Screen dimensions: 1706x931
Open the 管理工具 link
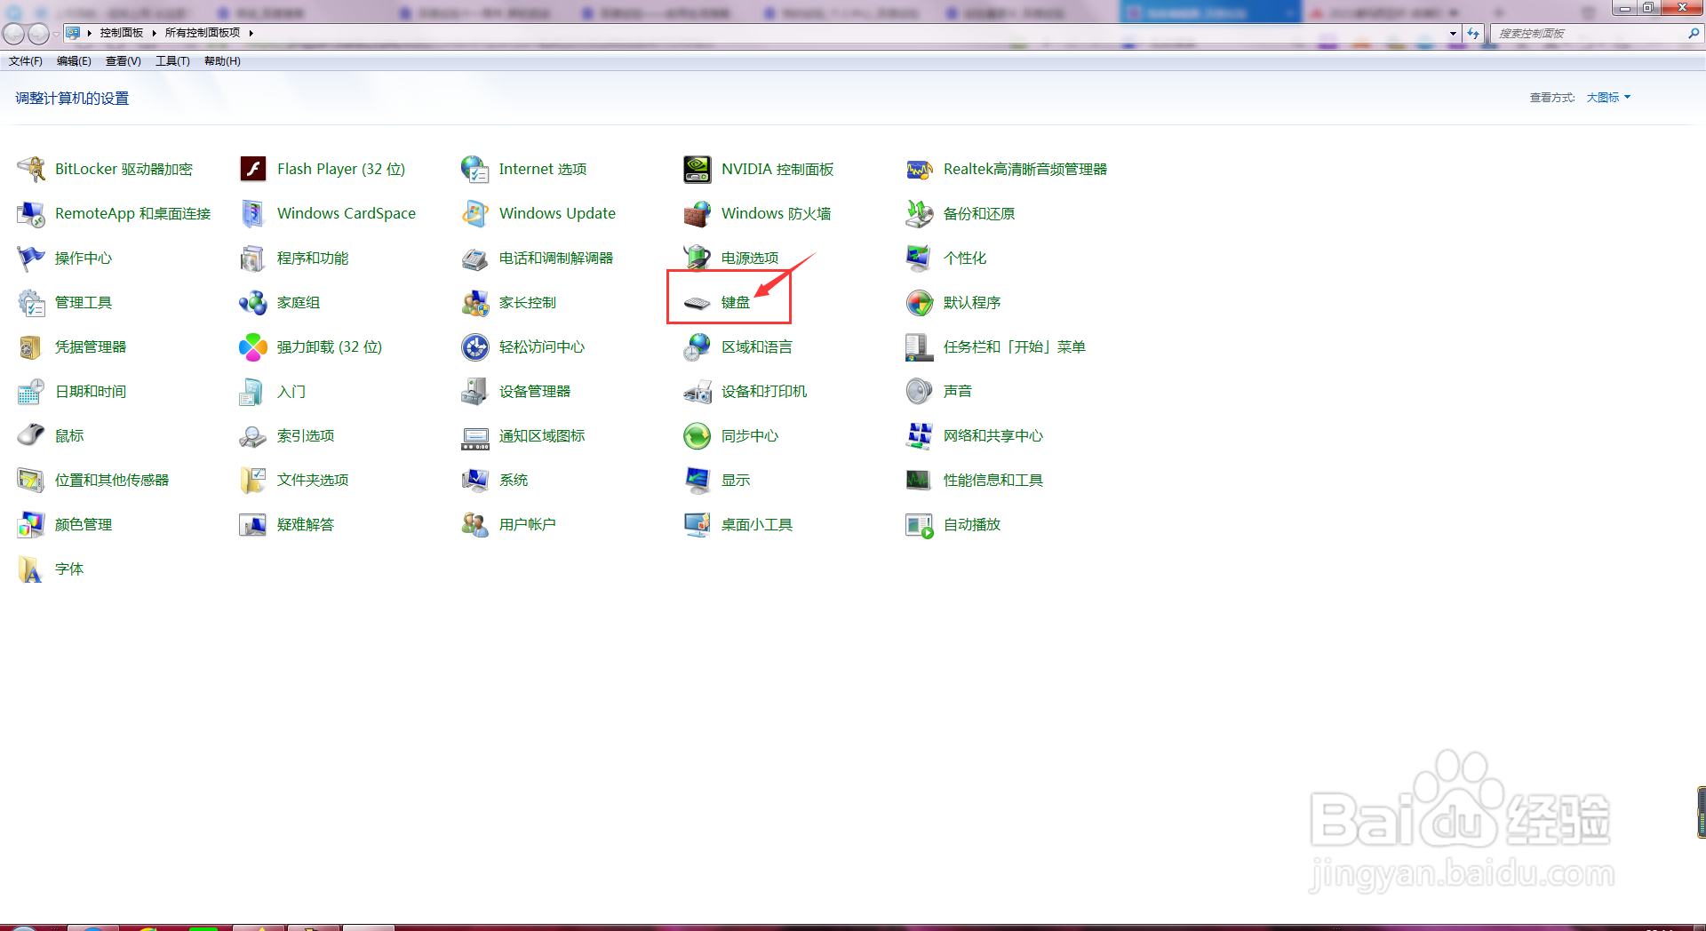point(84,302)
